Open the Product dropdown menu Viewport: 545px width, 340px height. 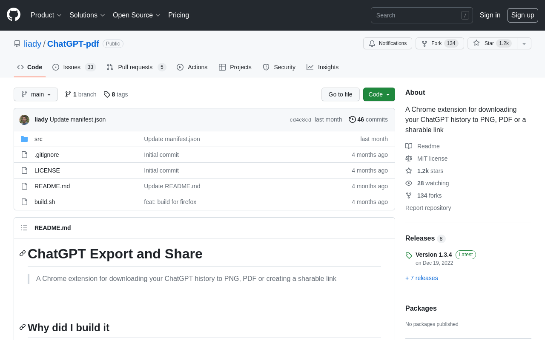click(46, 15)
